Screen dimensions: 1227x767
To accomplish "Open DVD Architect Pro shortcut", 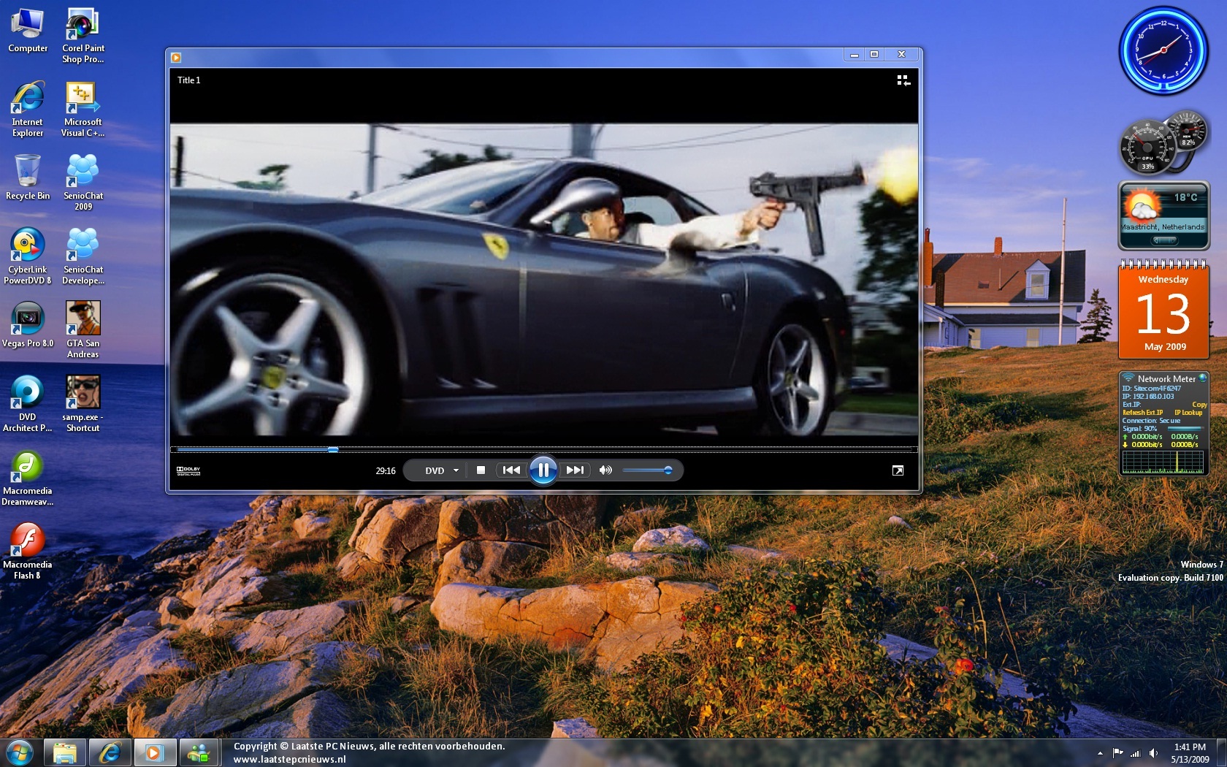I will [x=28, y=405].
